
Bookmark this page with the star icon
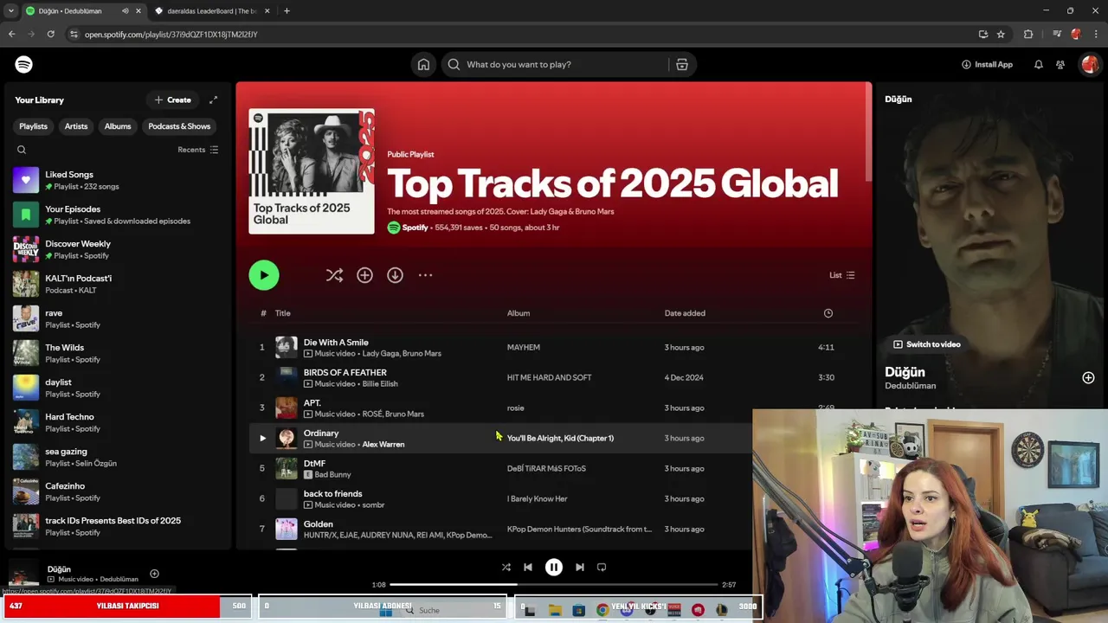point(1001,35)
